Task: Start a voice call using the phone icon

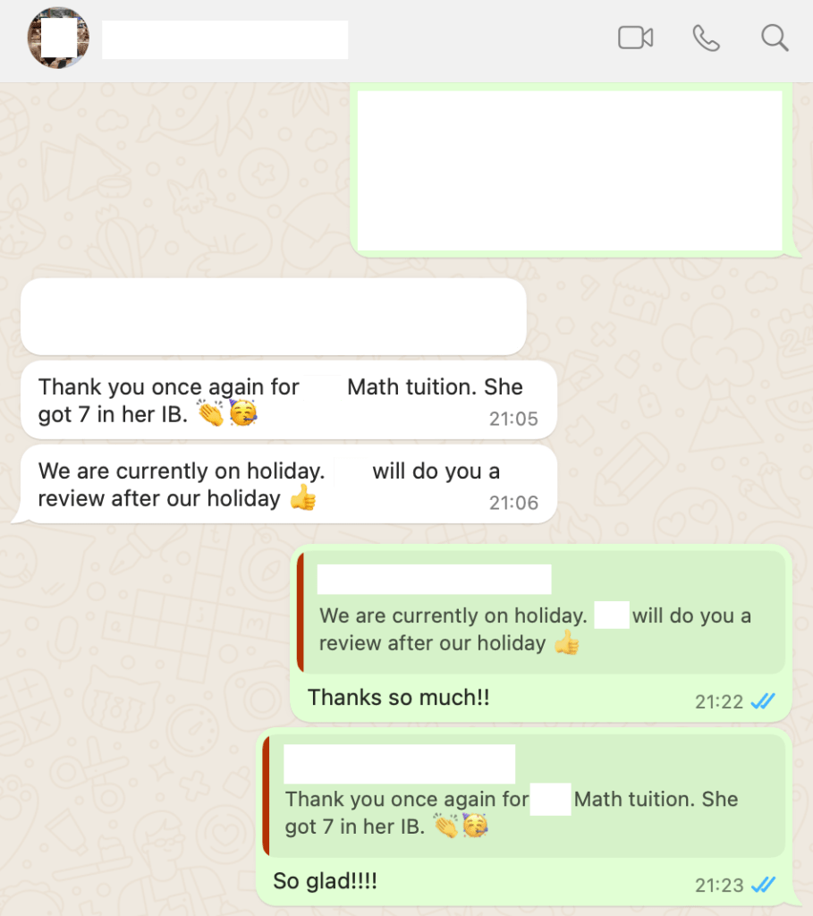Action: pos(706,38)
